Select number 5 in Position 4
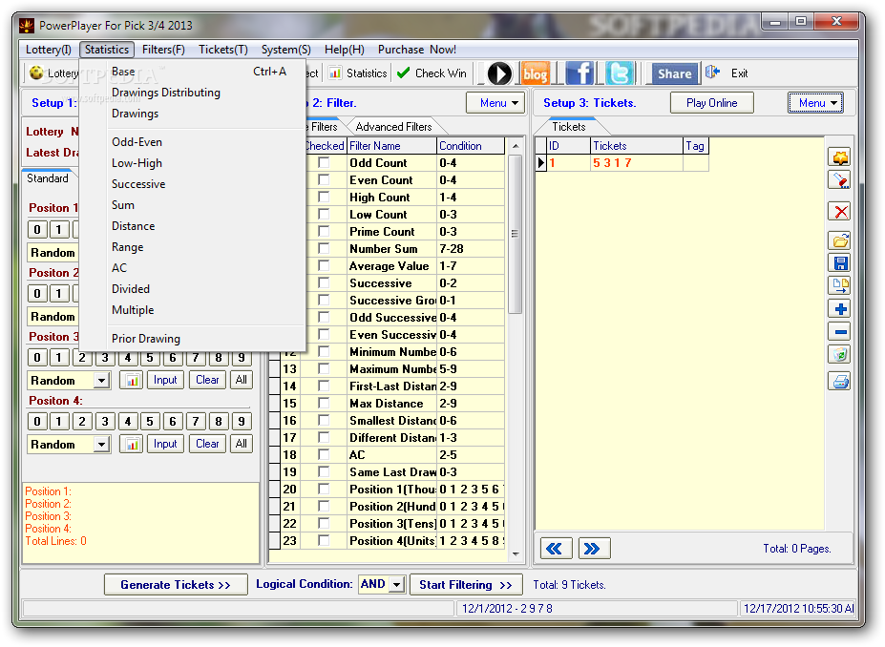885x647 pixels. (x=150, y=422)
